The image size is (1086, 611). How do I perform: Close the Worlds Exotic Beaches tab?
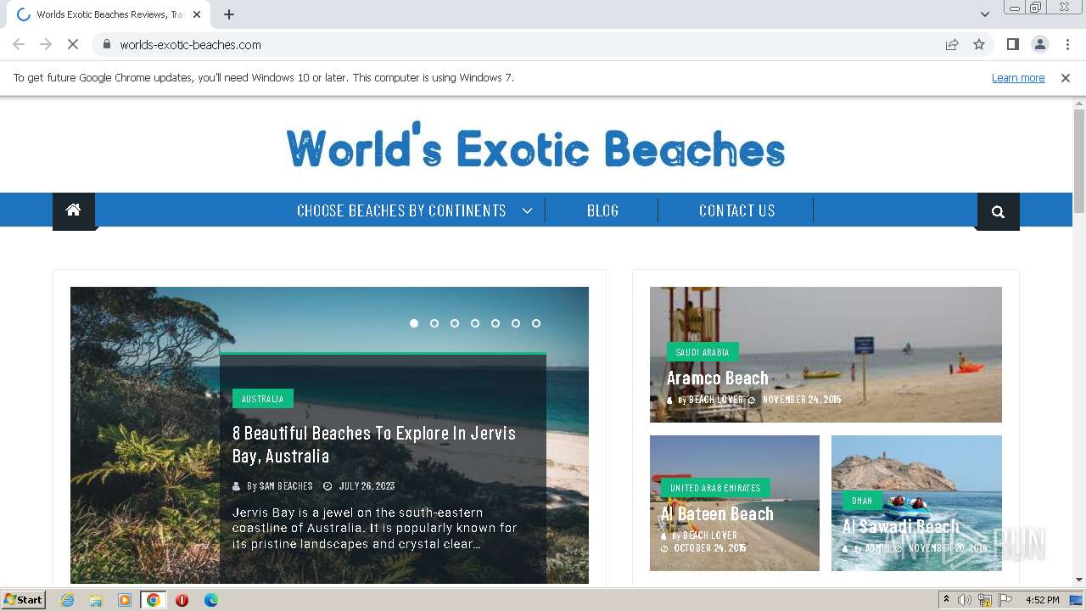[x=197, y=14]
